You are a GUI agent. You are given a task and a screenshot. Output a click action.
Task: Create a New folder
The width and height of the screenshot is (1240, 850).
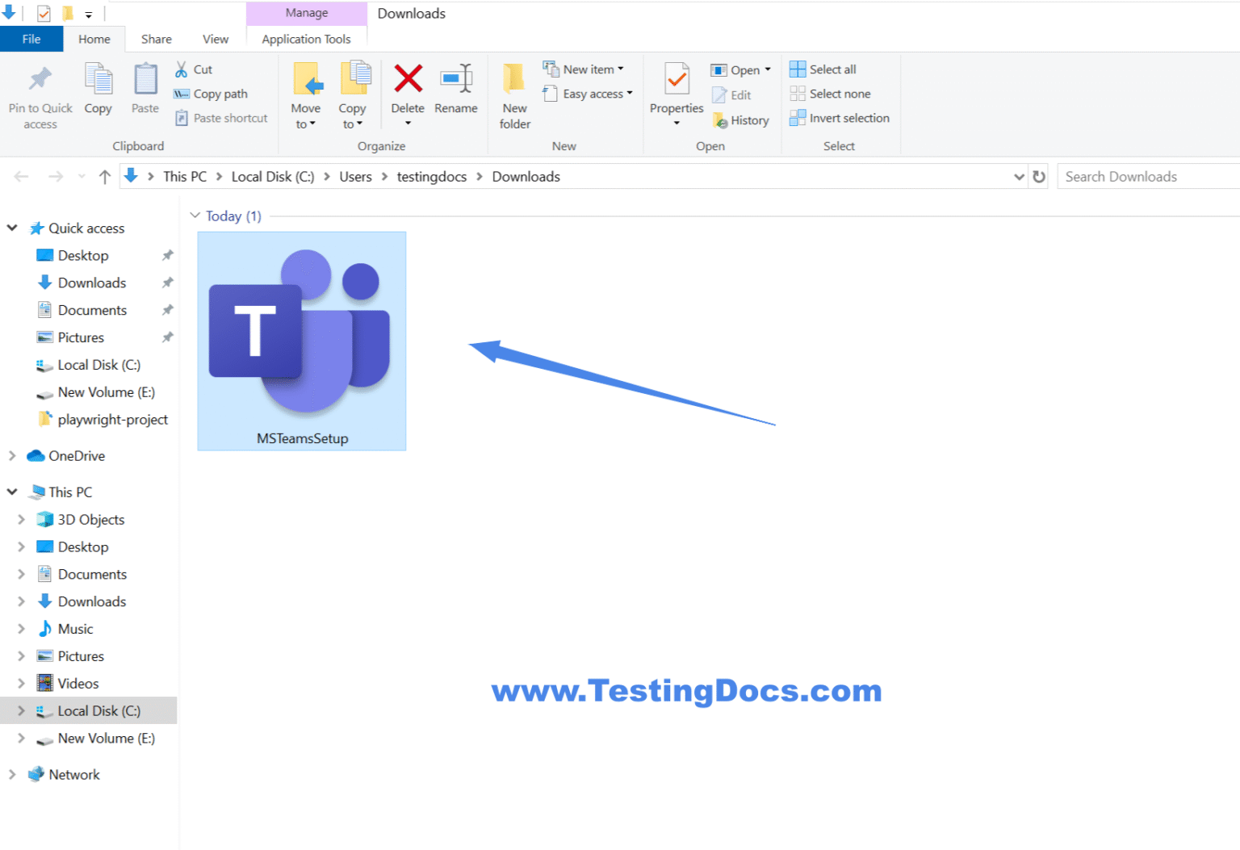coord(513,95)
